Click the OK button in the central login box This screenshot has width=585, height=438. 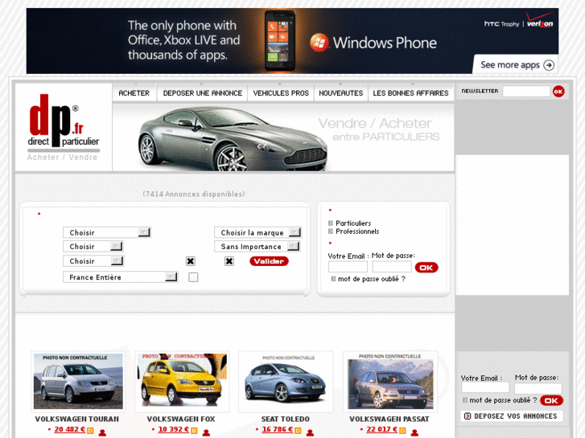pyautogui.click(x=426, y=268)
